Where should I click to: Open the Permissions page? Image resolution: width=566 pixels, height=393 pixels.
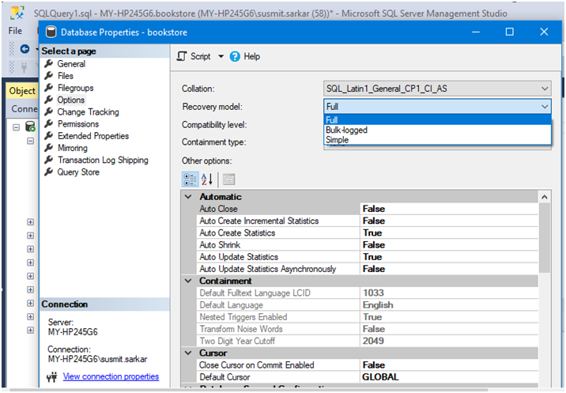point(78,124)
